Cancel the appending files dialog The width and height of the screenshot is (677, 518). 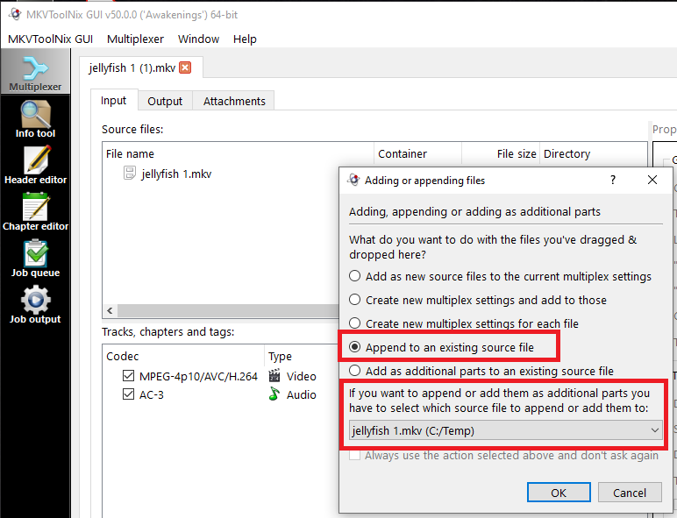point(630,493)
